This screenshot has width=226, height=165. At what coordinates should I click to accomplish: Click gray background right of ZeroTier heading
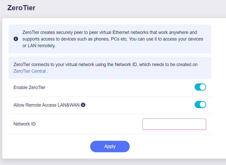pos(127,8)
